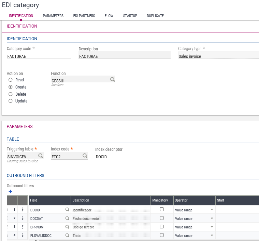Open the Duplicate tab
This screenshot has width=259, height=241.
click(x=155, y=16)
